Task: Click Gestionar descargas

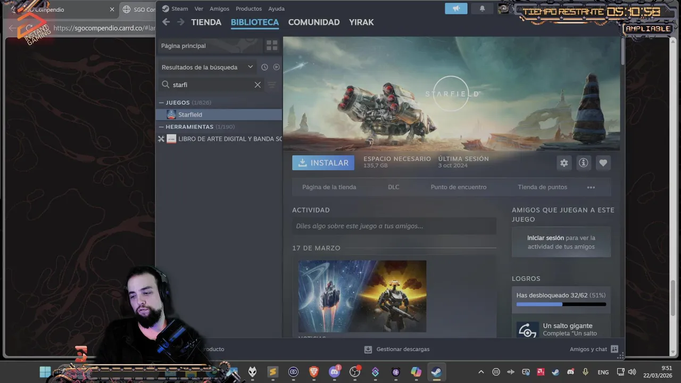Action: click(403, 349)
